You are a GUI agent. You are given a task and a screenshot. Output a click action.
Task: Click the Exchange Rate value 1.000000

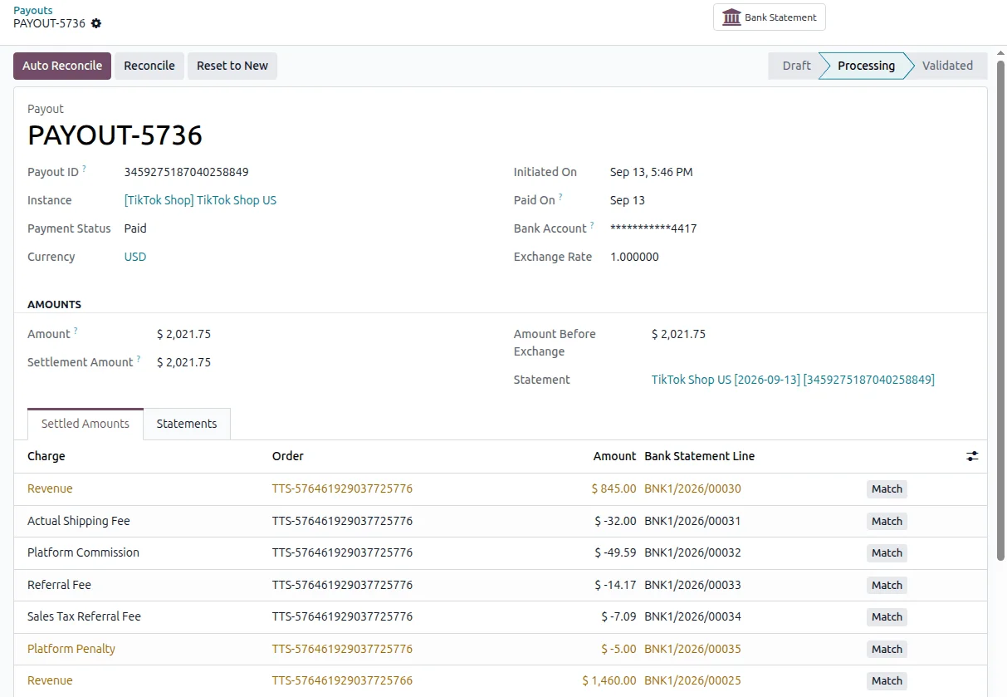pyautogui.click(x=634, y=257)
